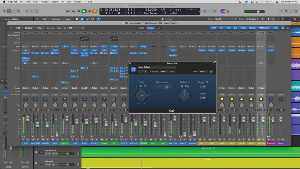Enable Cycle mode in the transport bar
This screenshot has width=300, height=169.
coord(95,11)
